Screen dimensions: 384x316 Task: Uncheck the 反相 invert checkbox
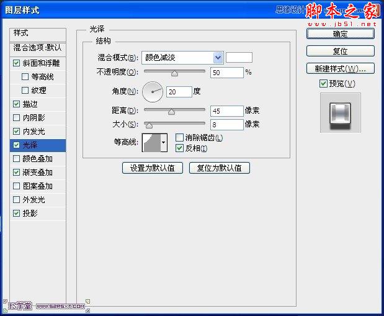179,148
